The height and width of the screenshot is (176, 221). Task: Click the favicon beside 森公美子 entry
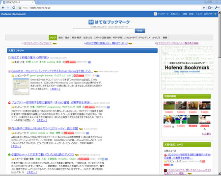click(9, 129)
